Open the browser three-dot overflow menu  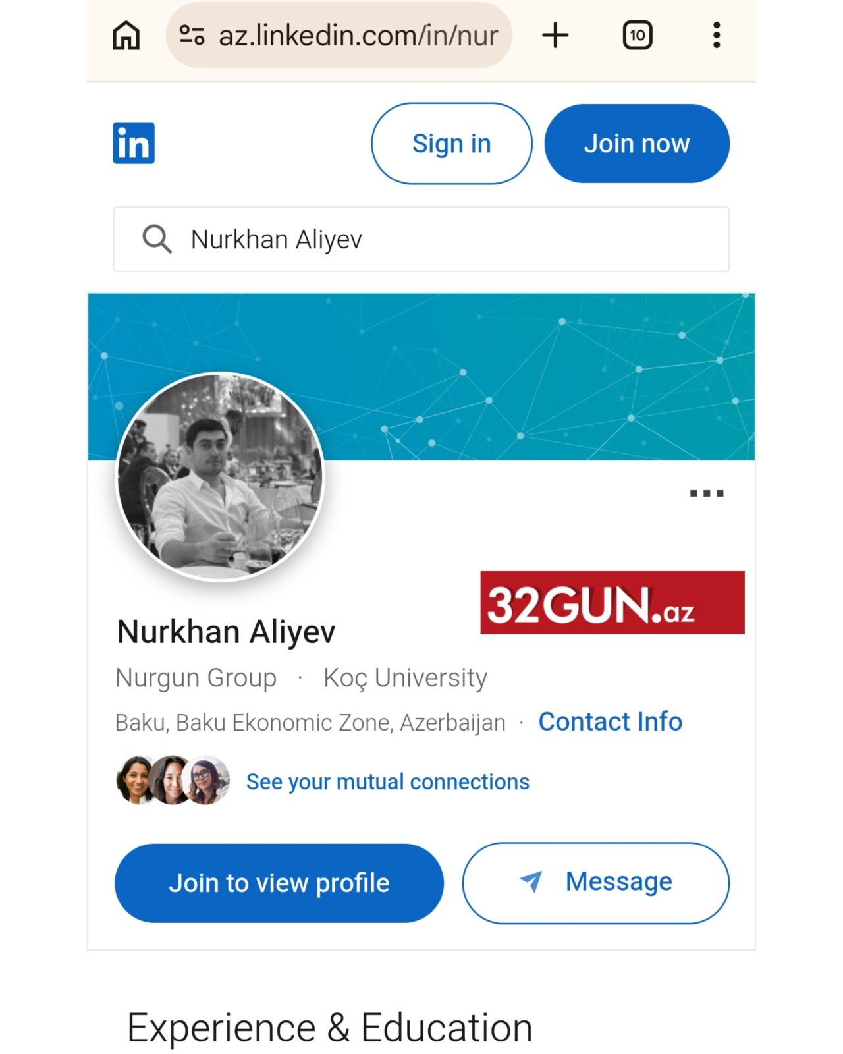click(x=717, y=36)
